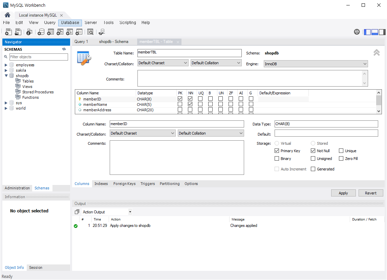Open the Administration tab

(17, 188)
